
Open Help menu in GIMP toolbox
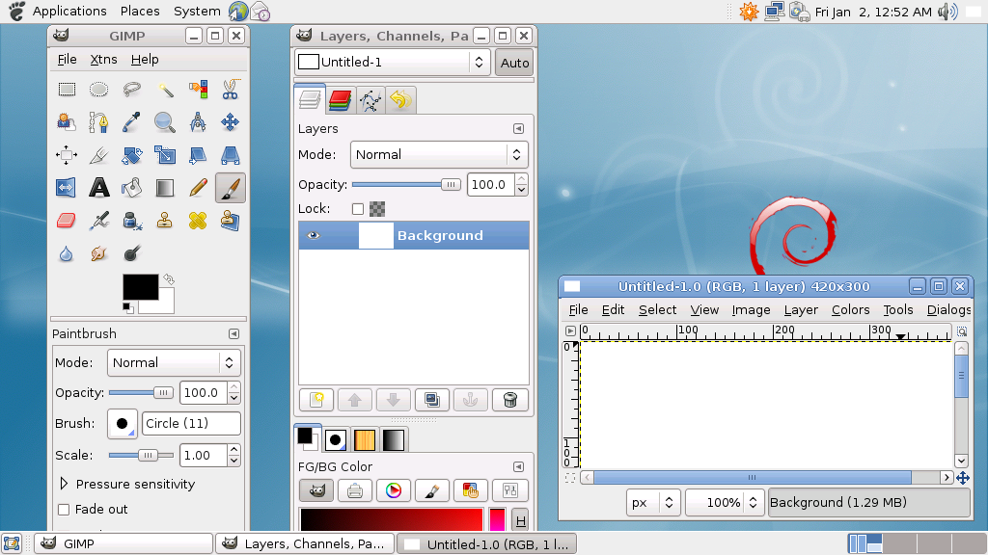[145, 59]
